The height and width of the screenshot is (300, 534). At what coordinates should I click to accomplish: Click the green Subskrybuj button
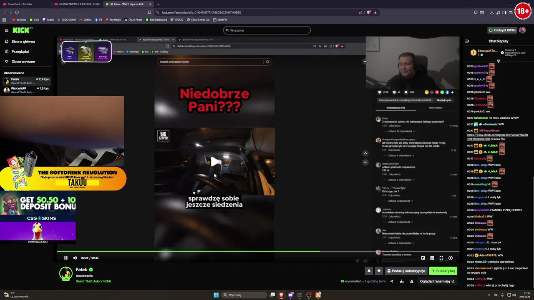pos(443,271)
